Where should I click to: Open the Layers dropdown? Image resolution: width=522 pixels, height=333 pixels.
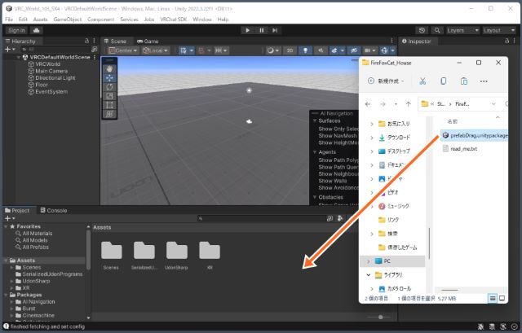click(x=462, y=30)
